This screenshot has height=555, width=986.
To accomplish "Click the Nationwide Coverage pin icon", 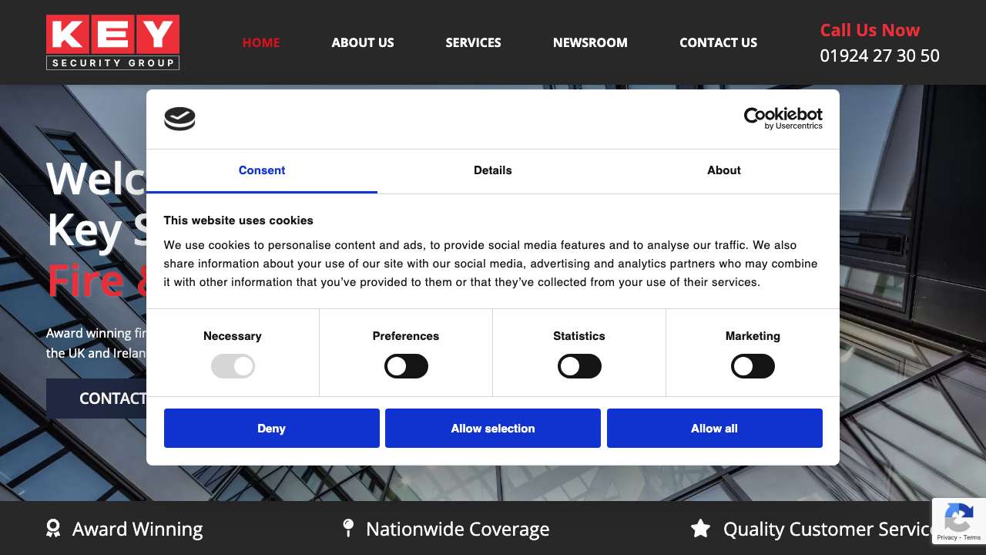I will (348, 528).
